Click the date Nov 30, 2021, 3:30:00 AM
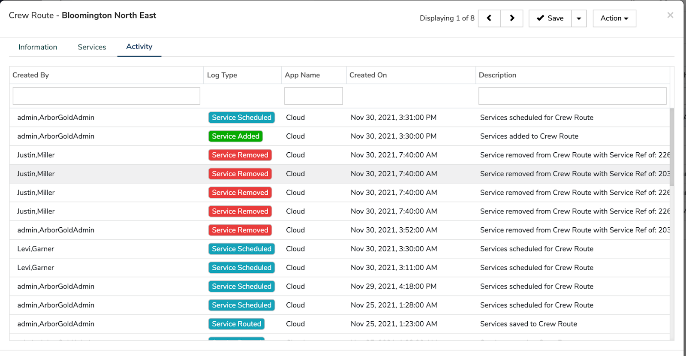This screenshot has width=686, height=356. tap(394, 249)
